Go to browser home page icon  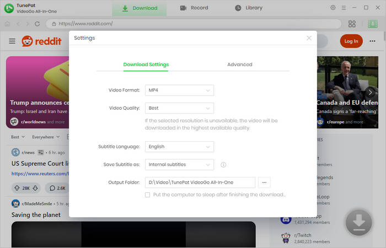click(x=7, y=24)
